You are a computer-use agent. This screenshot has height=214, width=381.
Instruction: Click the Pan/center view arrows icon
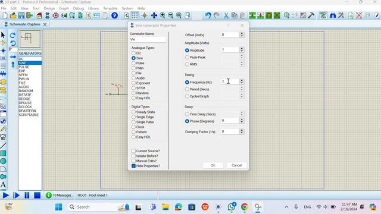pyautogui.click(x=154, y=15)
